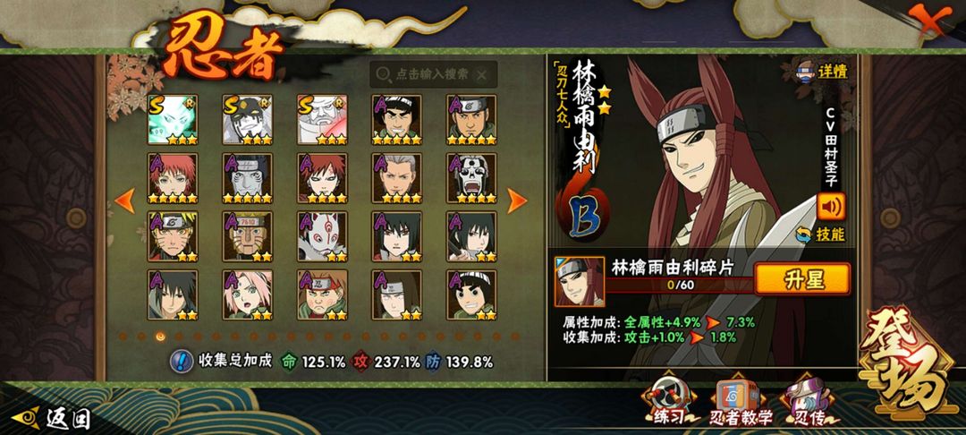Image resolution: width=966 pixels, height=435 pixels.
Task: Click the ninja search input field
Action: click(434, 74)
